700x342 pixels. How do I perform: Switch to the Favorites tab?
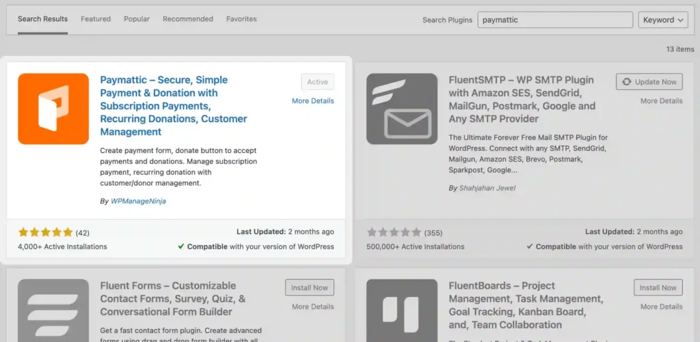click(x=241, y=19)
